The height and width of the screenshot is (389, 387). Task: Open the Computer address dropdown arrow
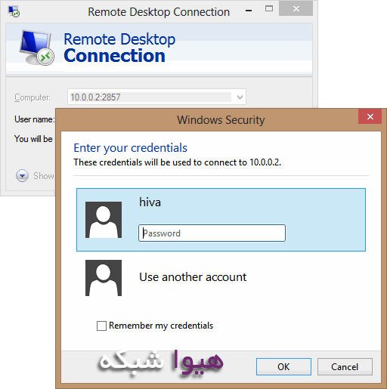[x=240, y=97]
